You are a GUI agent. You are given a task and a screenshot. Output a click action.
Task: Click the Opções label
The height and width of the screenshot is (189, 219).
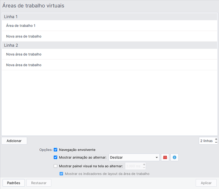coord(46,150)
